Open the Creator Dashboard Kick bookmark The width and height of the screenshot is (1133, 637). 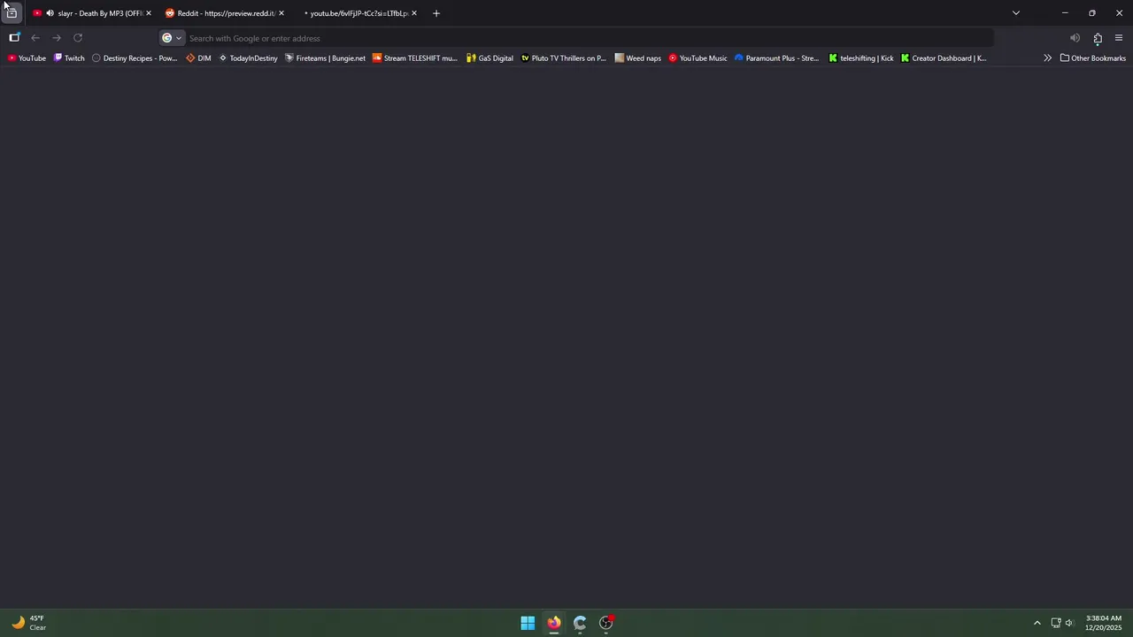coord(944,58)
